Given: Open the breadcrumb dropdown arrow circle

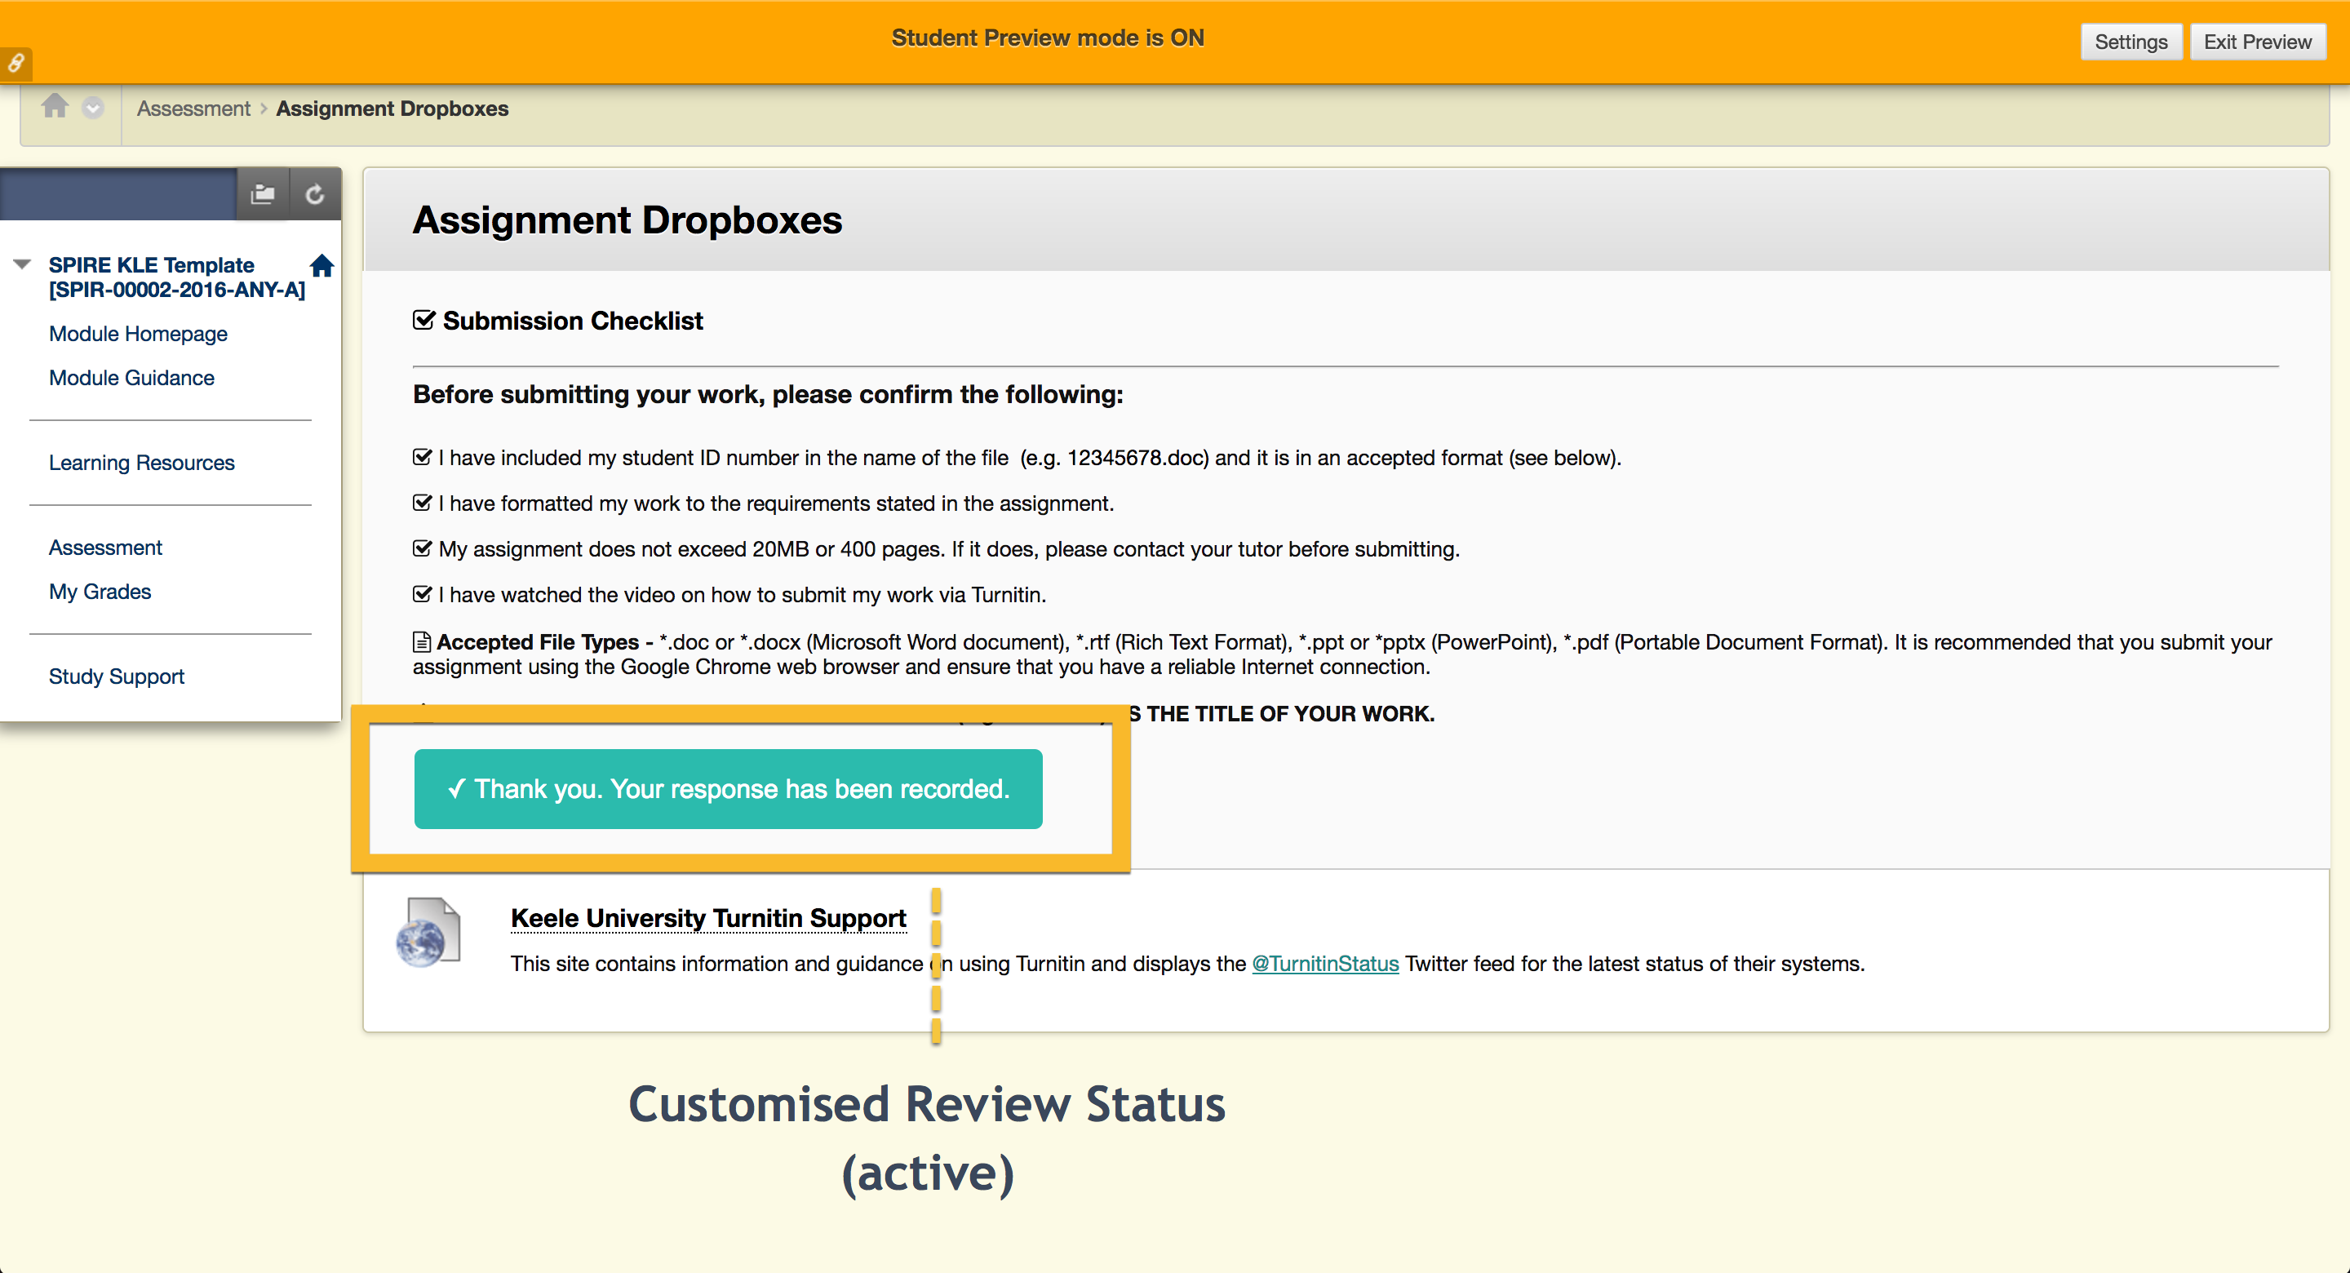Looking at the screenshot, I should point(93,108).
